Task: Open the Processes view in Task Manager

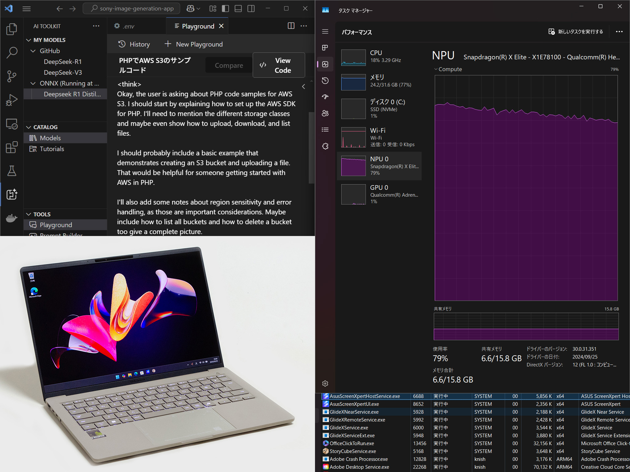Action: (325, 48)
